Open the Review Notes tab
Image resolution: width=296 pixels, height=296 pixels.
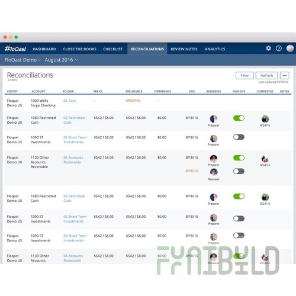(184, 49)
